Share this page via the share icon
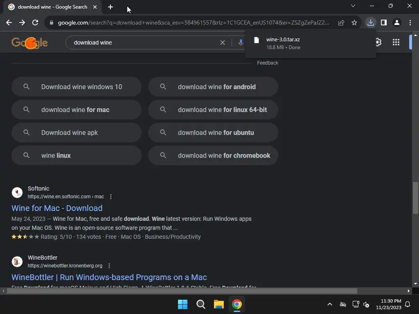 (341, 23)
